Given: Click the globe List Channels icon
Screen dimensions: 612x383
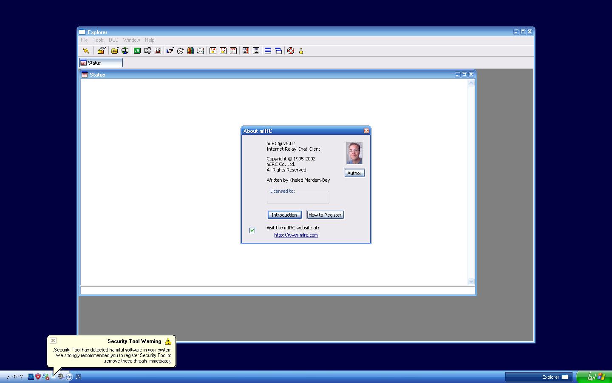Looking at the screenshot, I should (x=125, y=51).
